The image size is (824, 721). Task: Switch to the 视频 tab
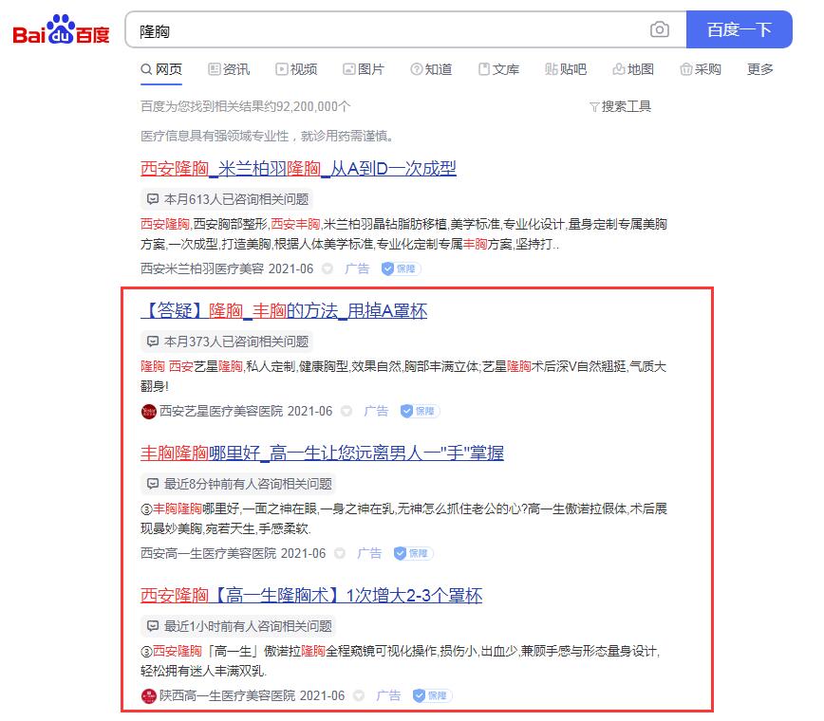pyautogui.click(x=296, y=68)
